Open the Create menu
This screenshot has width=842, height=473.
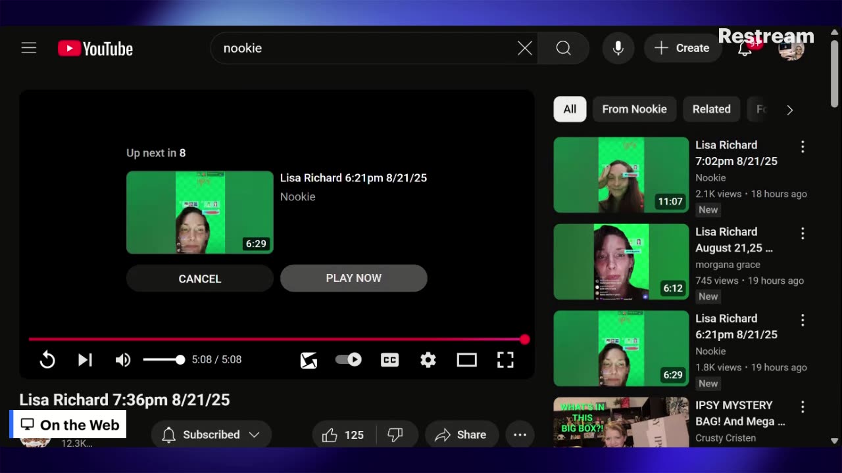682,48
